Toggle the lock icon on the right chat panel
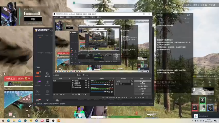Screen dimensions: 219x123 [x=188, y=15]
